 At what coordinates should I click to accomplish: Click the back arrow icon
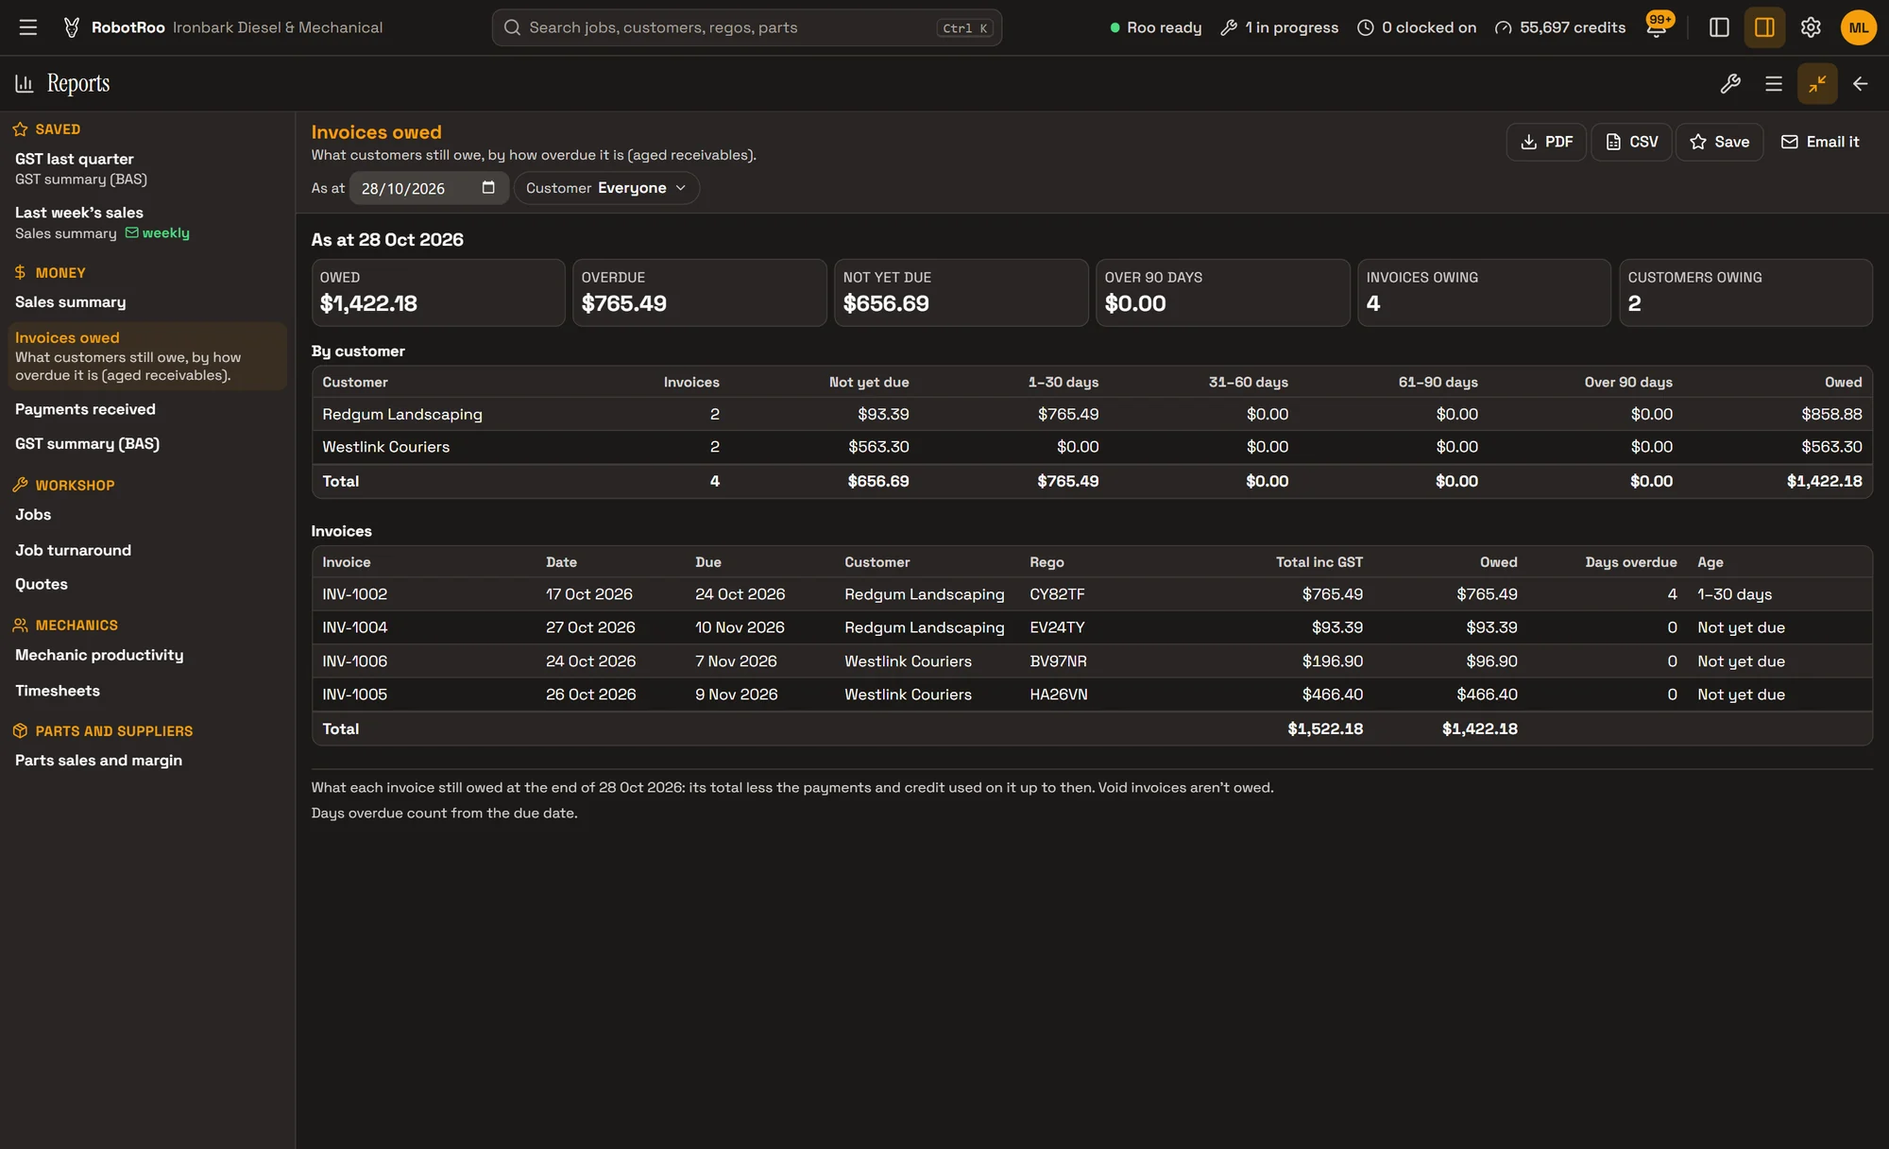(x=1861, y=84)
